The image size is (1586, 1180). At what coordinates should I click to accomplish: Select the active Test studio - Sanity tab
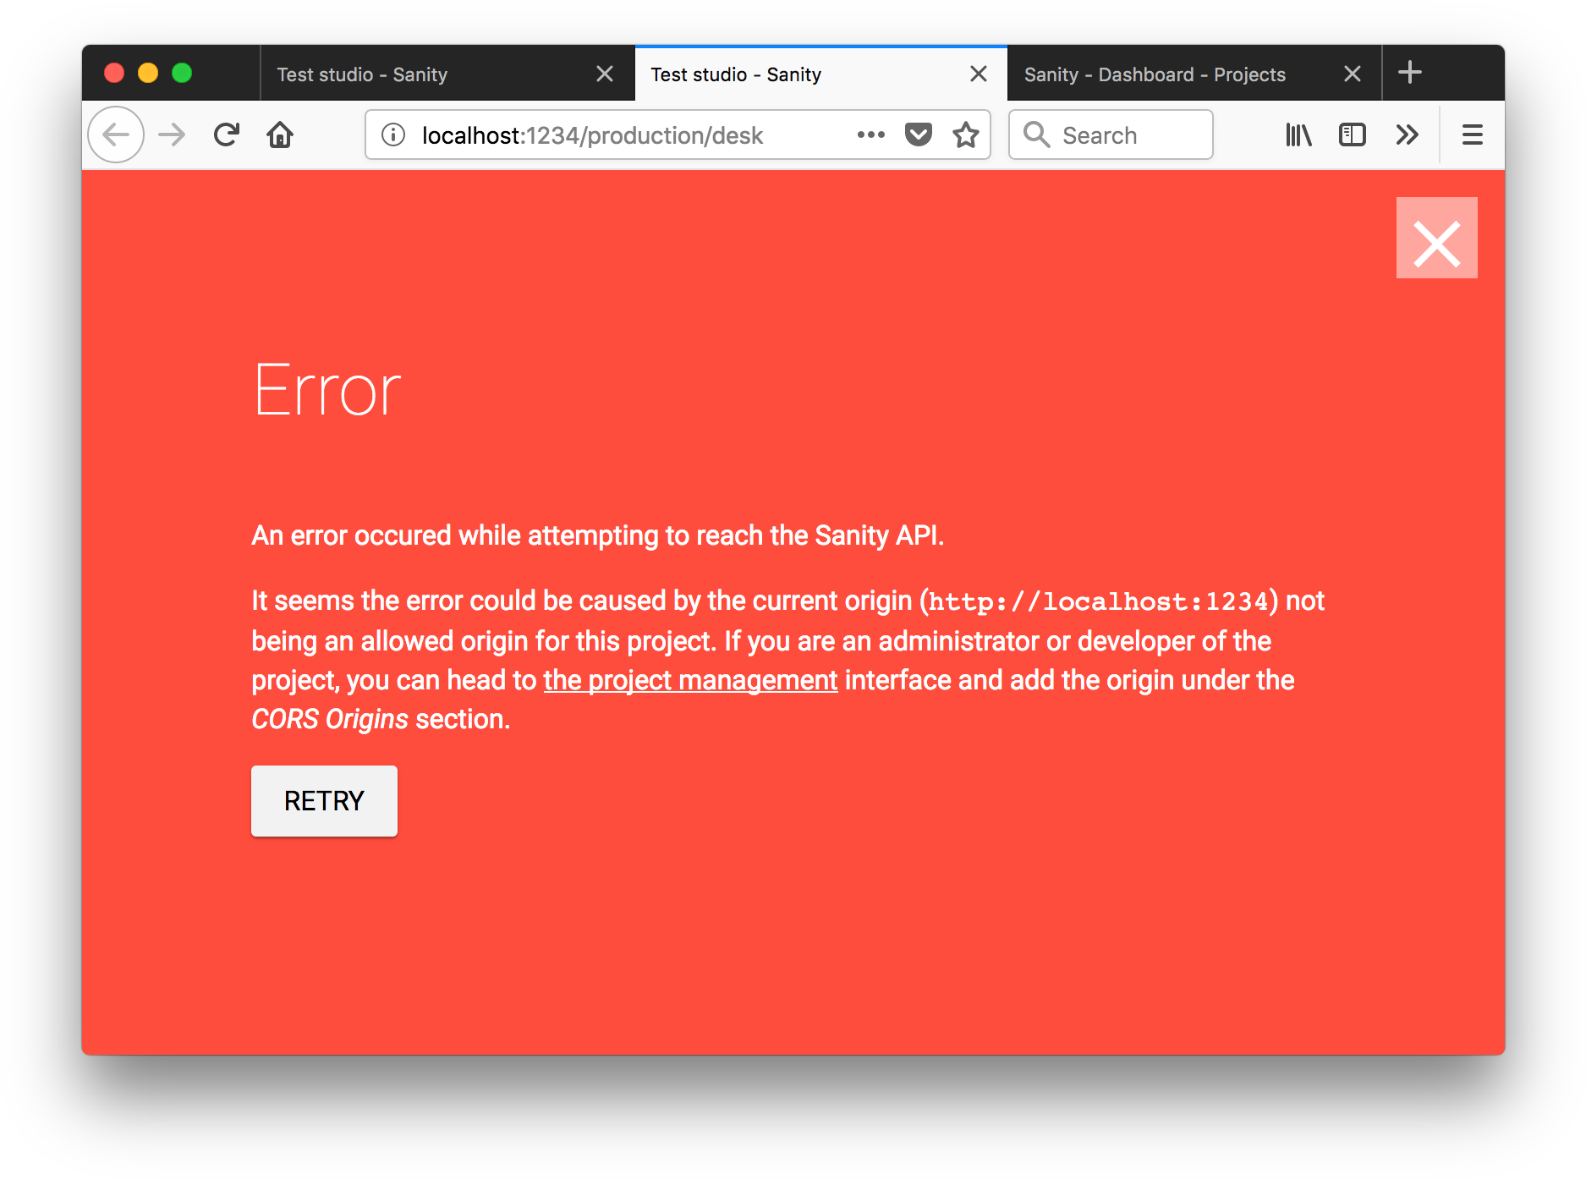point(821,74)
